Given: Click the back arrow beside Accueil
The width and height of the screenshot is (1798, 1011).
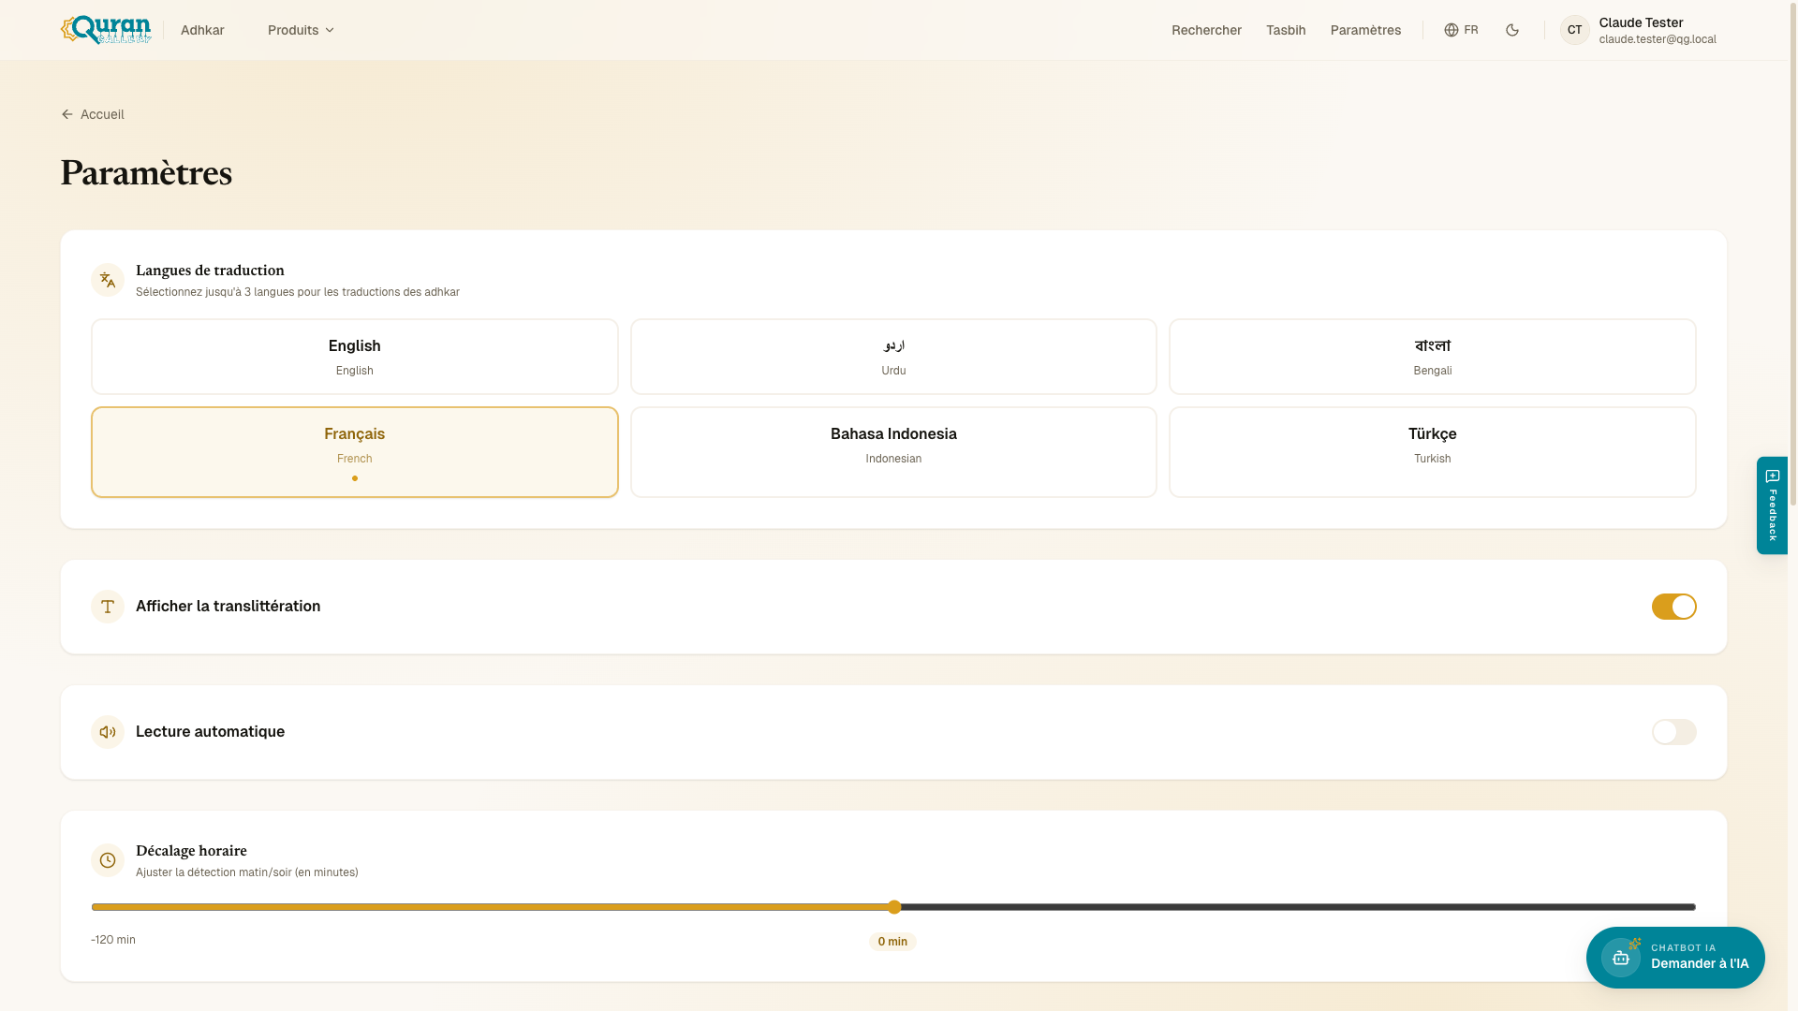Looking at the screenshot, I should tap(67, 114).
